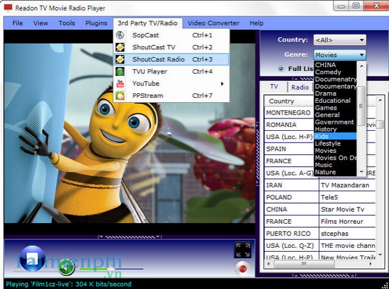This screenshot has width=389, height=289.
Task: Select Comedy in the Genre list
Action: tap(335, 72)
